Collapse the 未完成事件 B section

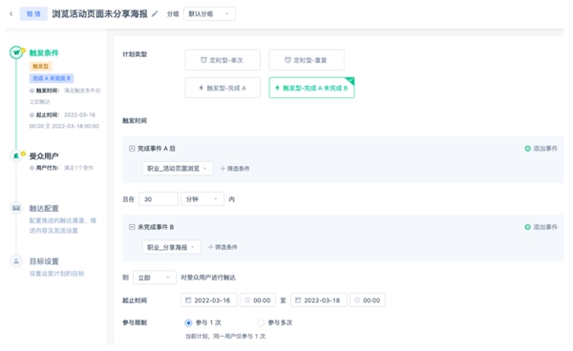pos(132,227)
